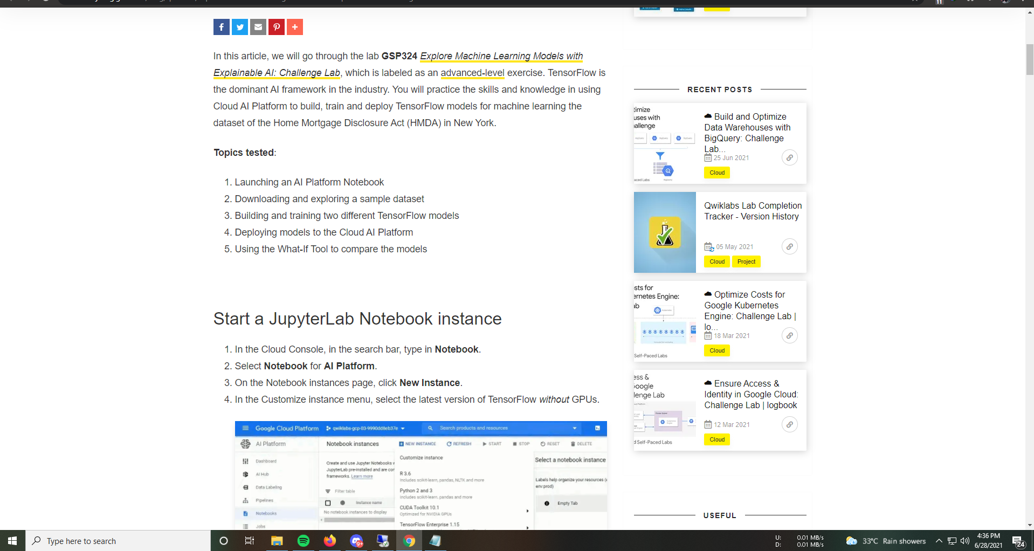Open Firefox from taskbar
Image resolution: width=1034 pixels, height=551 pixels.
tap(330, 541)
